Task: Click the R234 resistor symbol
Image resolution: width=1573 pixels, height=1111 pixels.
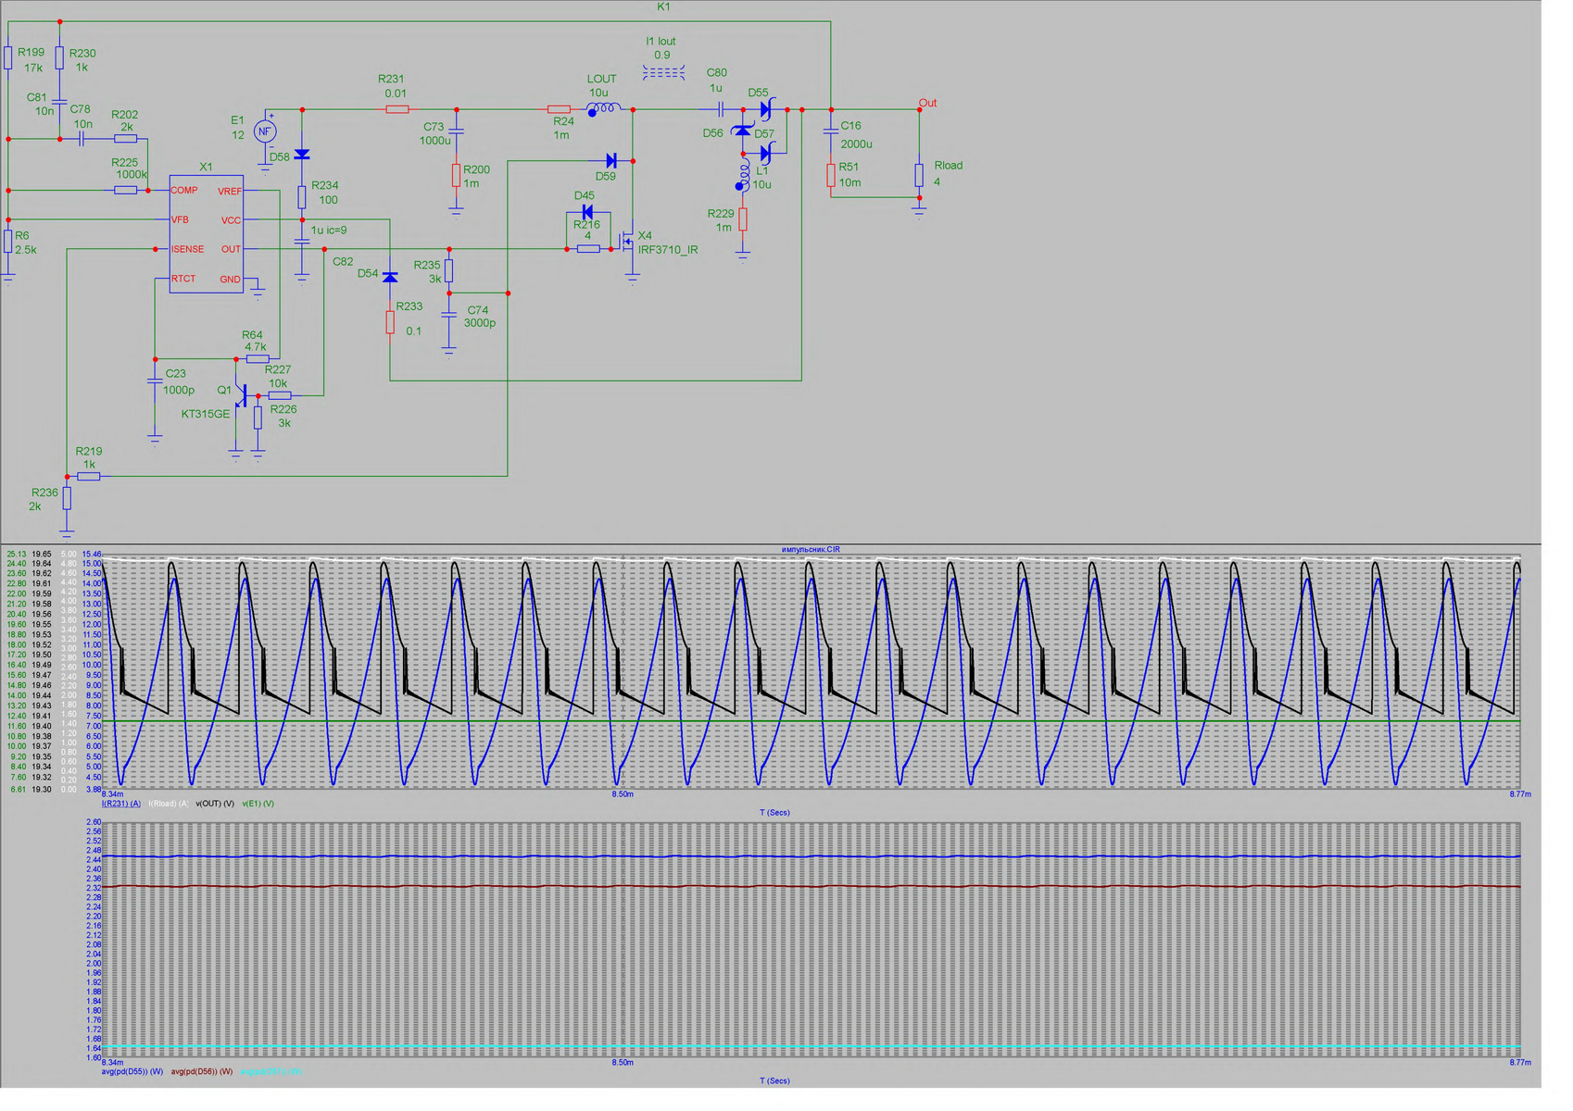Action: point(302,197)
